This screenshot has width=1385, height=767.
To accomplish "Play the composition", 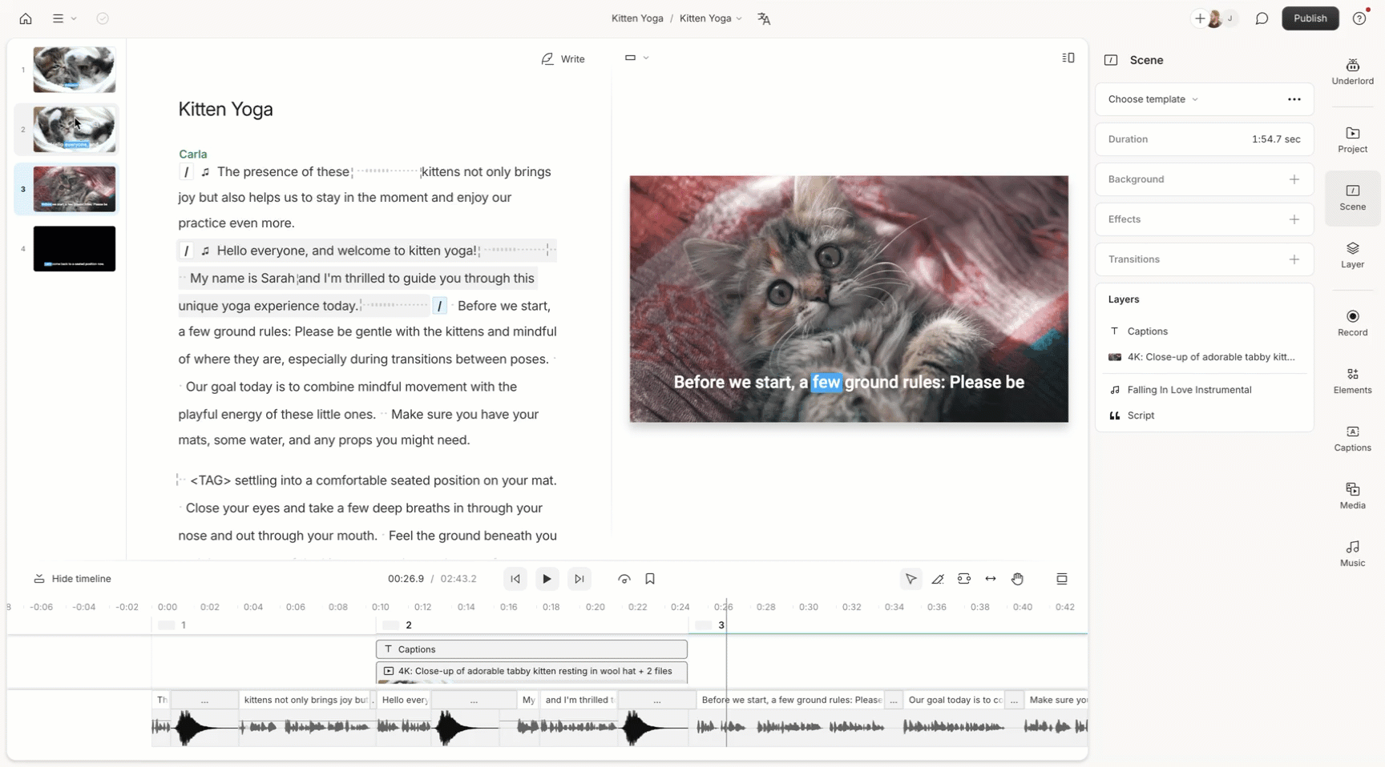I will point(547,579).
